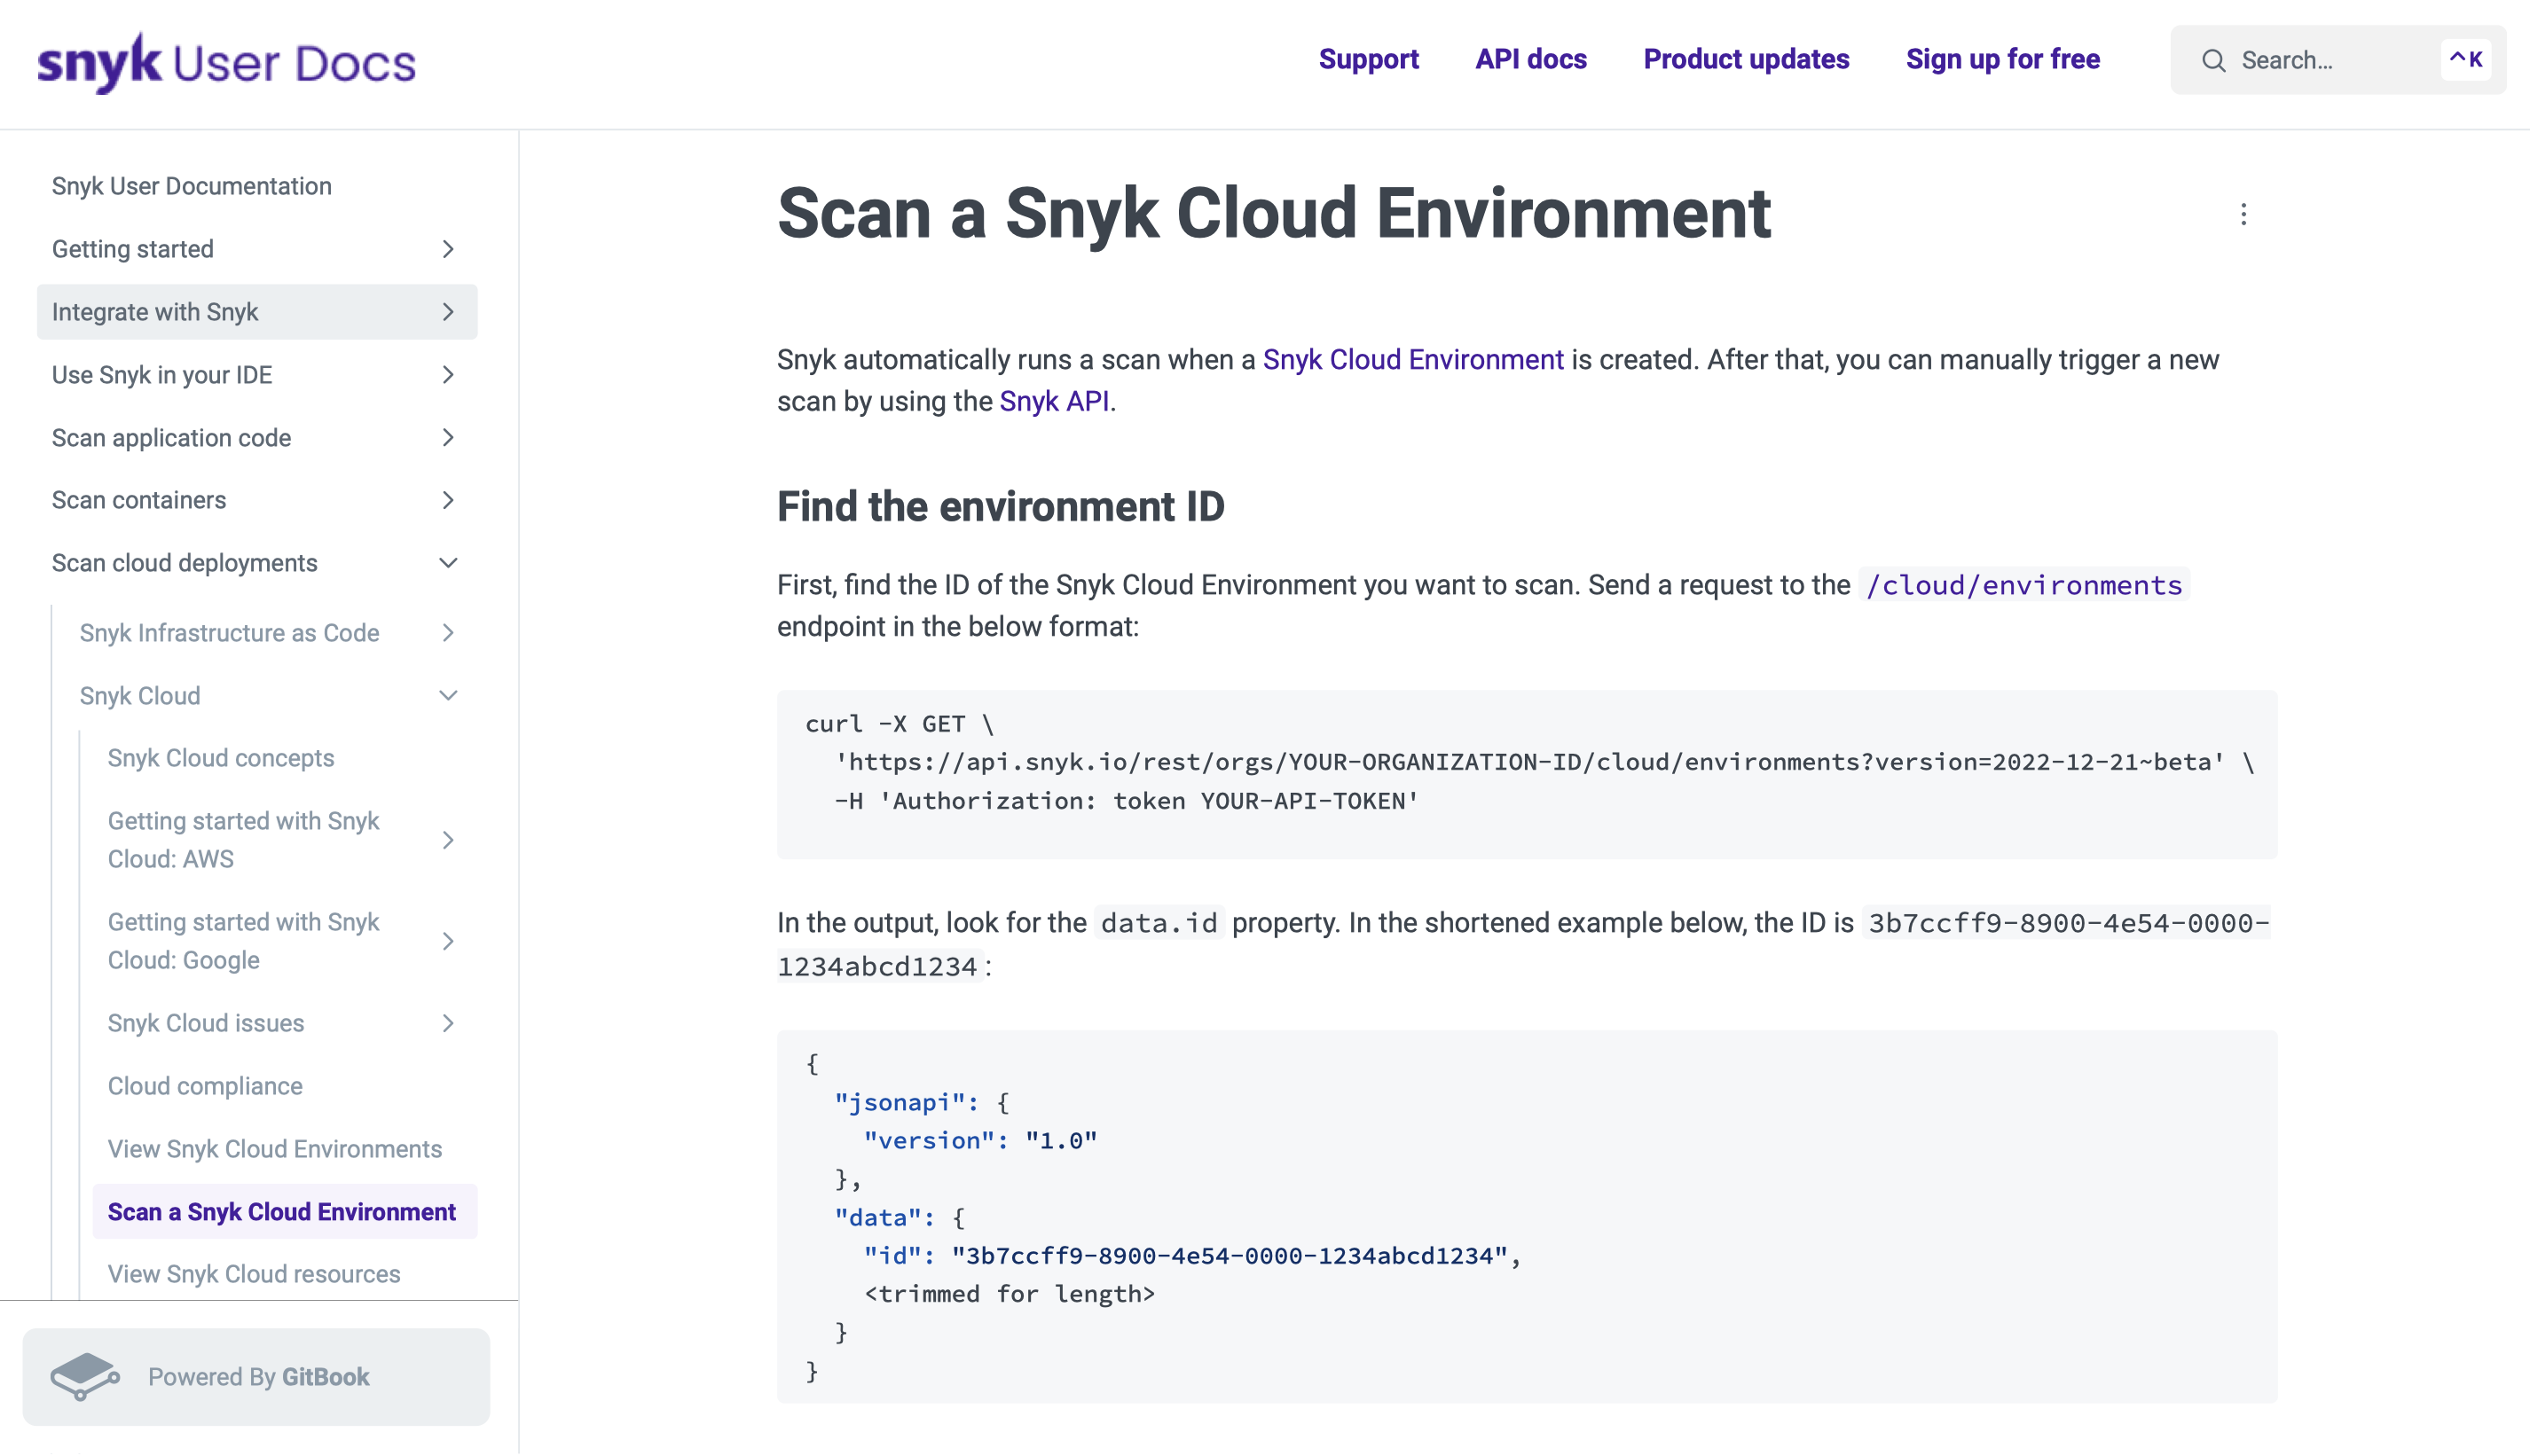Expand the Getting started section

click(x=447, y=249)
